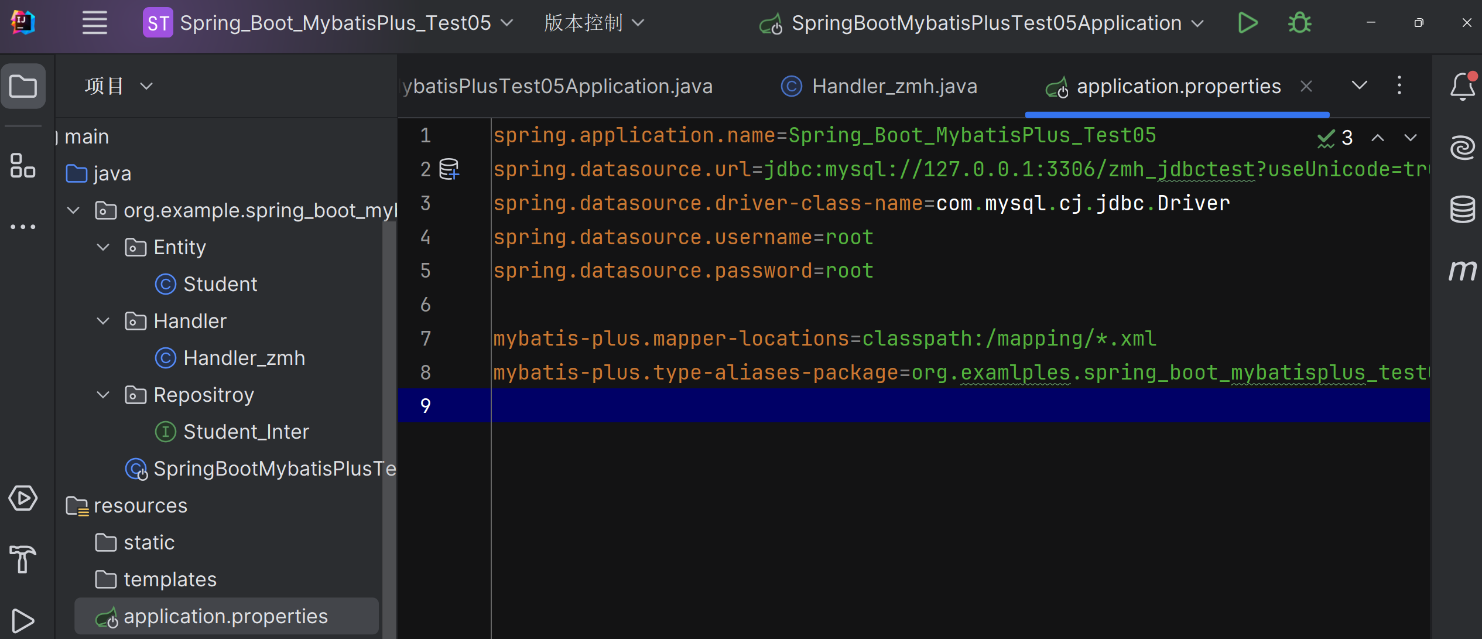Open the Build hammer tool window
1482x639 pixels.
(x=23, y=559)
